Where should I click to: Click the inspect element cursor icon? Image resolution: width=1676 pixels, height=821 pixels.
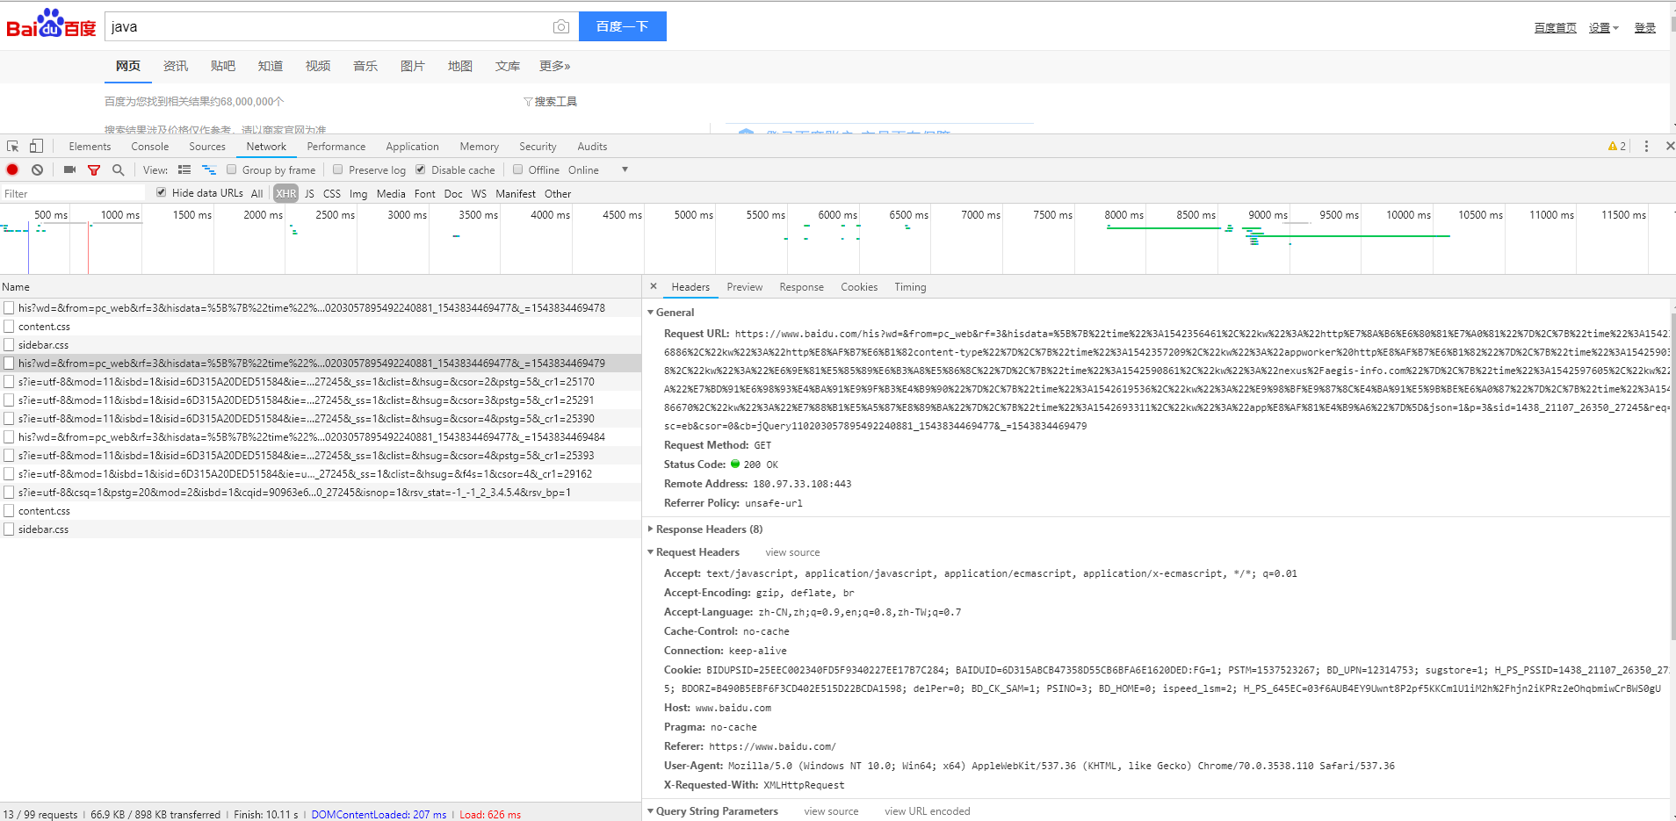tap(12, 147)
